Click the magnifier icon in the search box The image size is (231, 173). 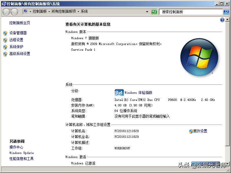coord(226,12)
